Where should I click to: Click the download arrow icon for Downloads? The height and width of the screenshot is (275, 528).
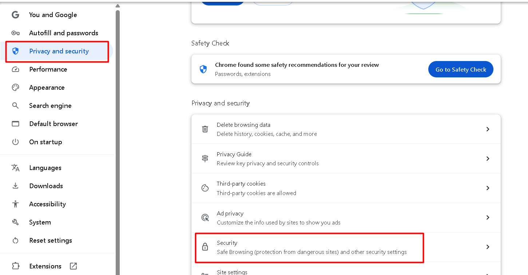[15, 186]
